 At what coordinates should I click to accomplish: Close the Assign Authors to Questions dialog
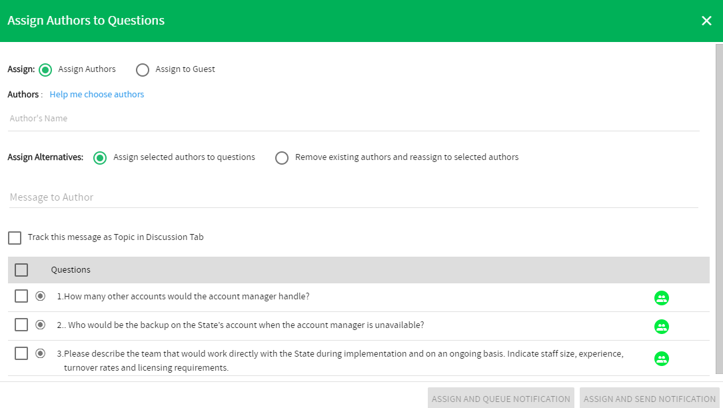706,21
